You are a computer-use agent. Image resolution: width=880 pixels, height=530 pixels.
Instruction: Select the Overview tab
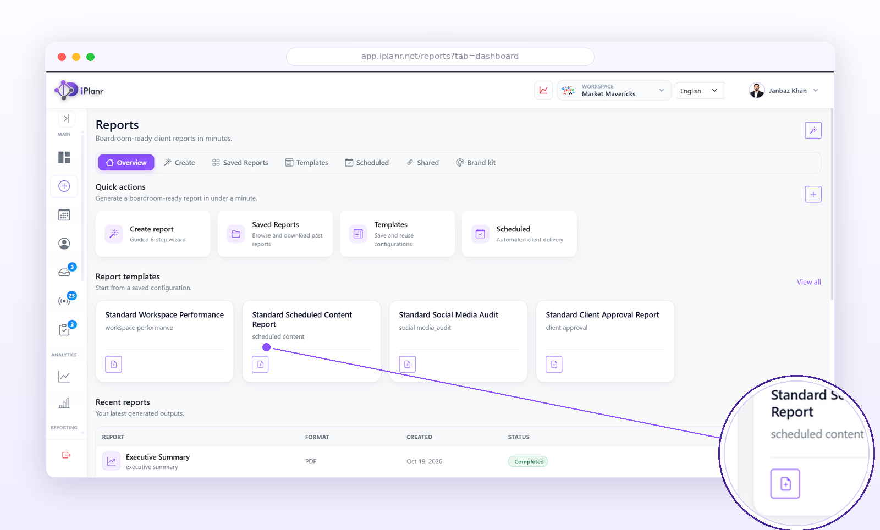pos(127,163)
